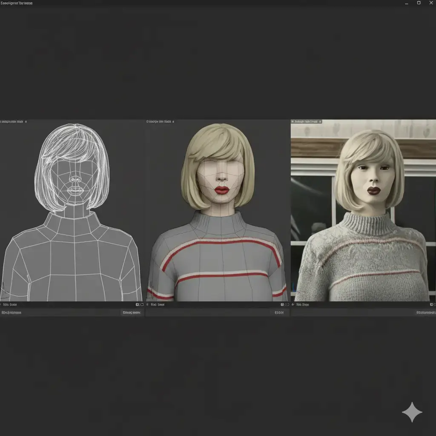Screen dimensions: 436x436
Task: Open the rendered model viewport
Action: coord(363,213)
